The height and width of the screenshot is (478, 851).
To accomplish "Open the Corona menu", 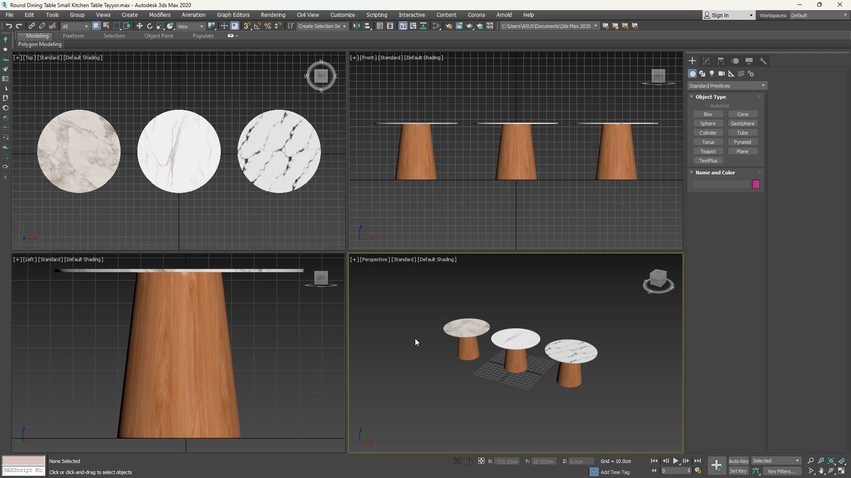I will click(476, 15).
